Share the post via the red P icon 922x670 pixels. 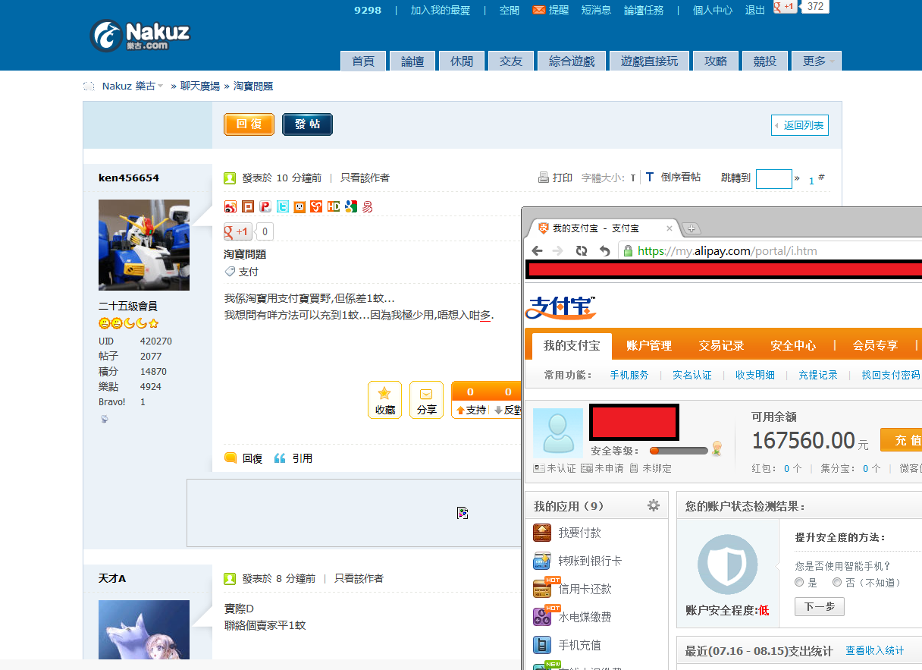[265, 206]
